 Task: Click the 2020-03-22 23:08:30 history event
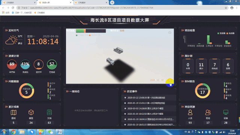[x=149, y=97]
